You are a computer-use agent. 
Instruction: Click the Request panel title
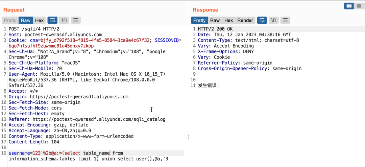[x=14, y=10]
